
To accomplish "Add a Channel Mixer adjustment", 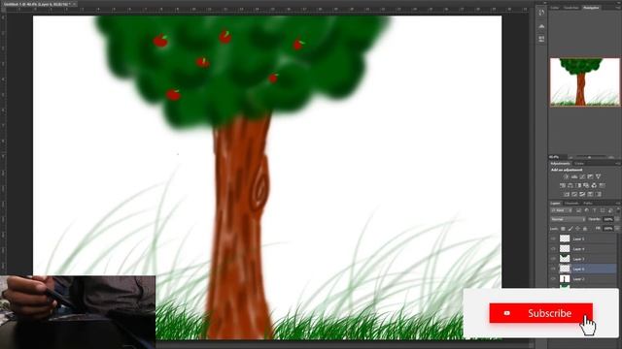I will pos(594,185).
